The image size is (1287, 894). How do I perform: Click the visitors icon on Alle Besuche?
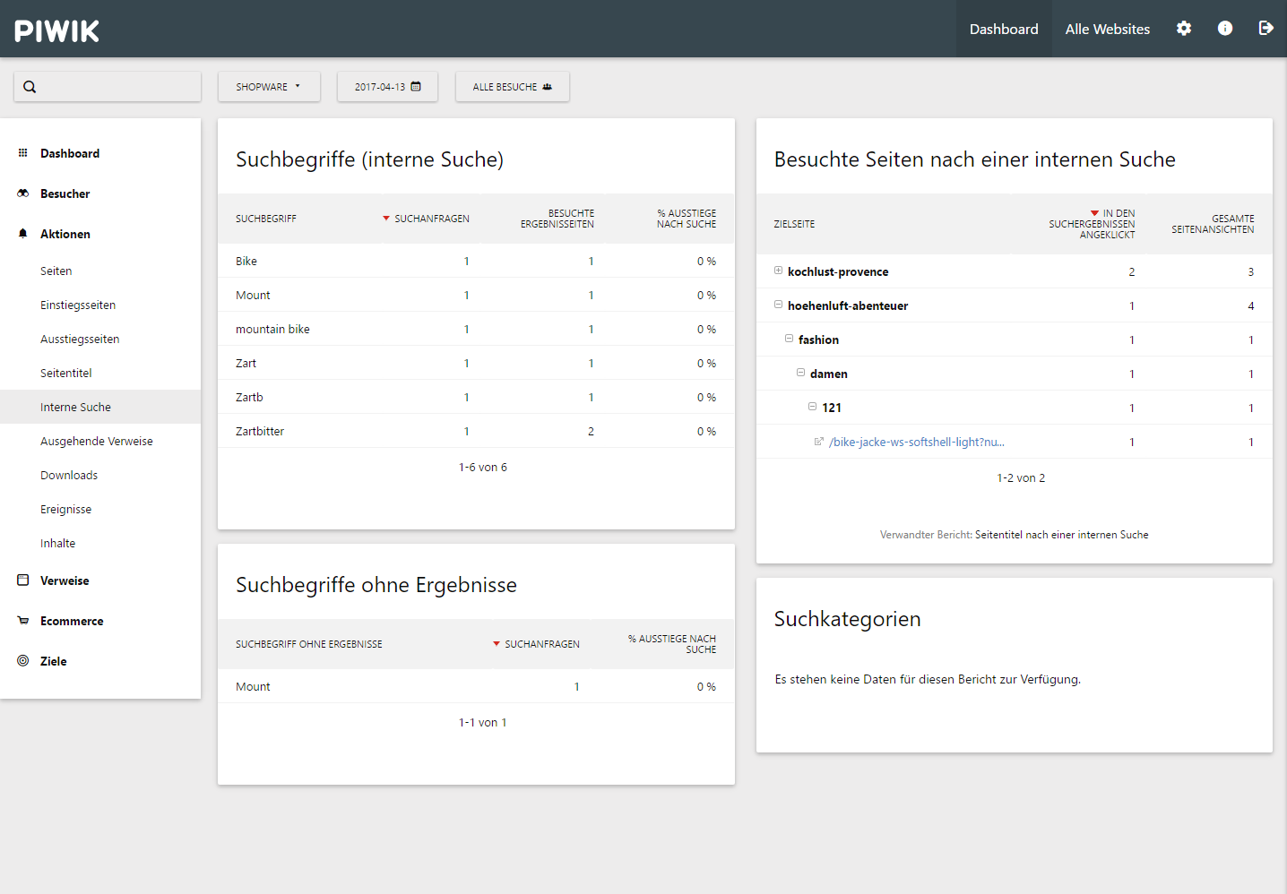pyautogui.click(x=548, y=87)
